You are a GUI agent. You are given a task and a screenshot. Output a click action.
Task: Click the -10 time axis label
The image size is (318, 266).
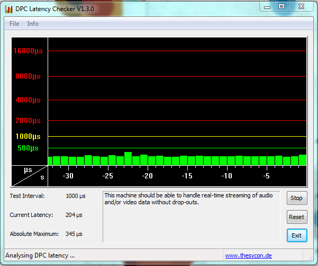[227, 176]
